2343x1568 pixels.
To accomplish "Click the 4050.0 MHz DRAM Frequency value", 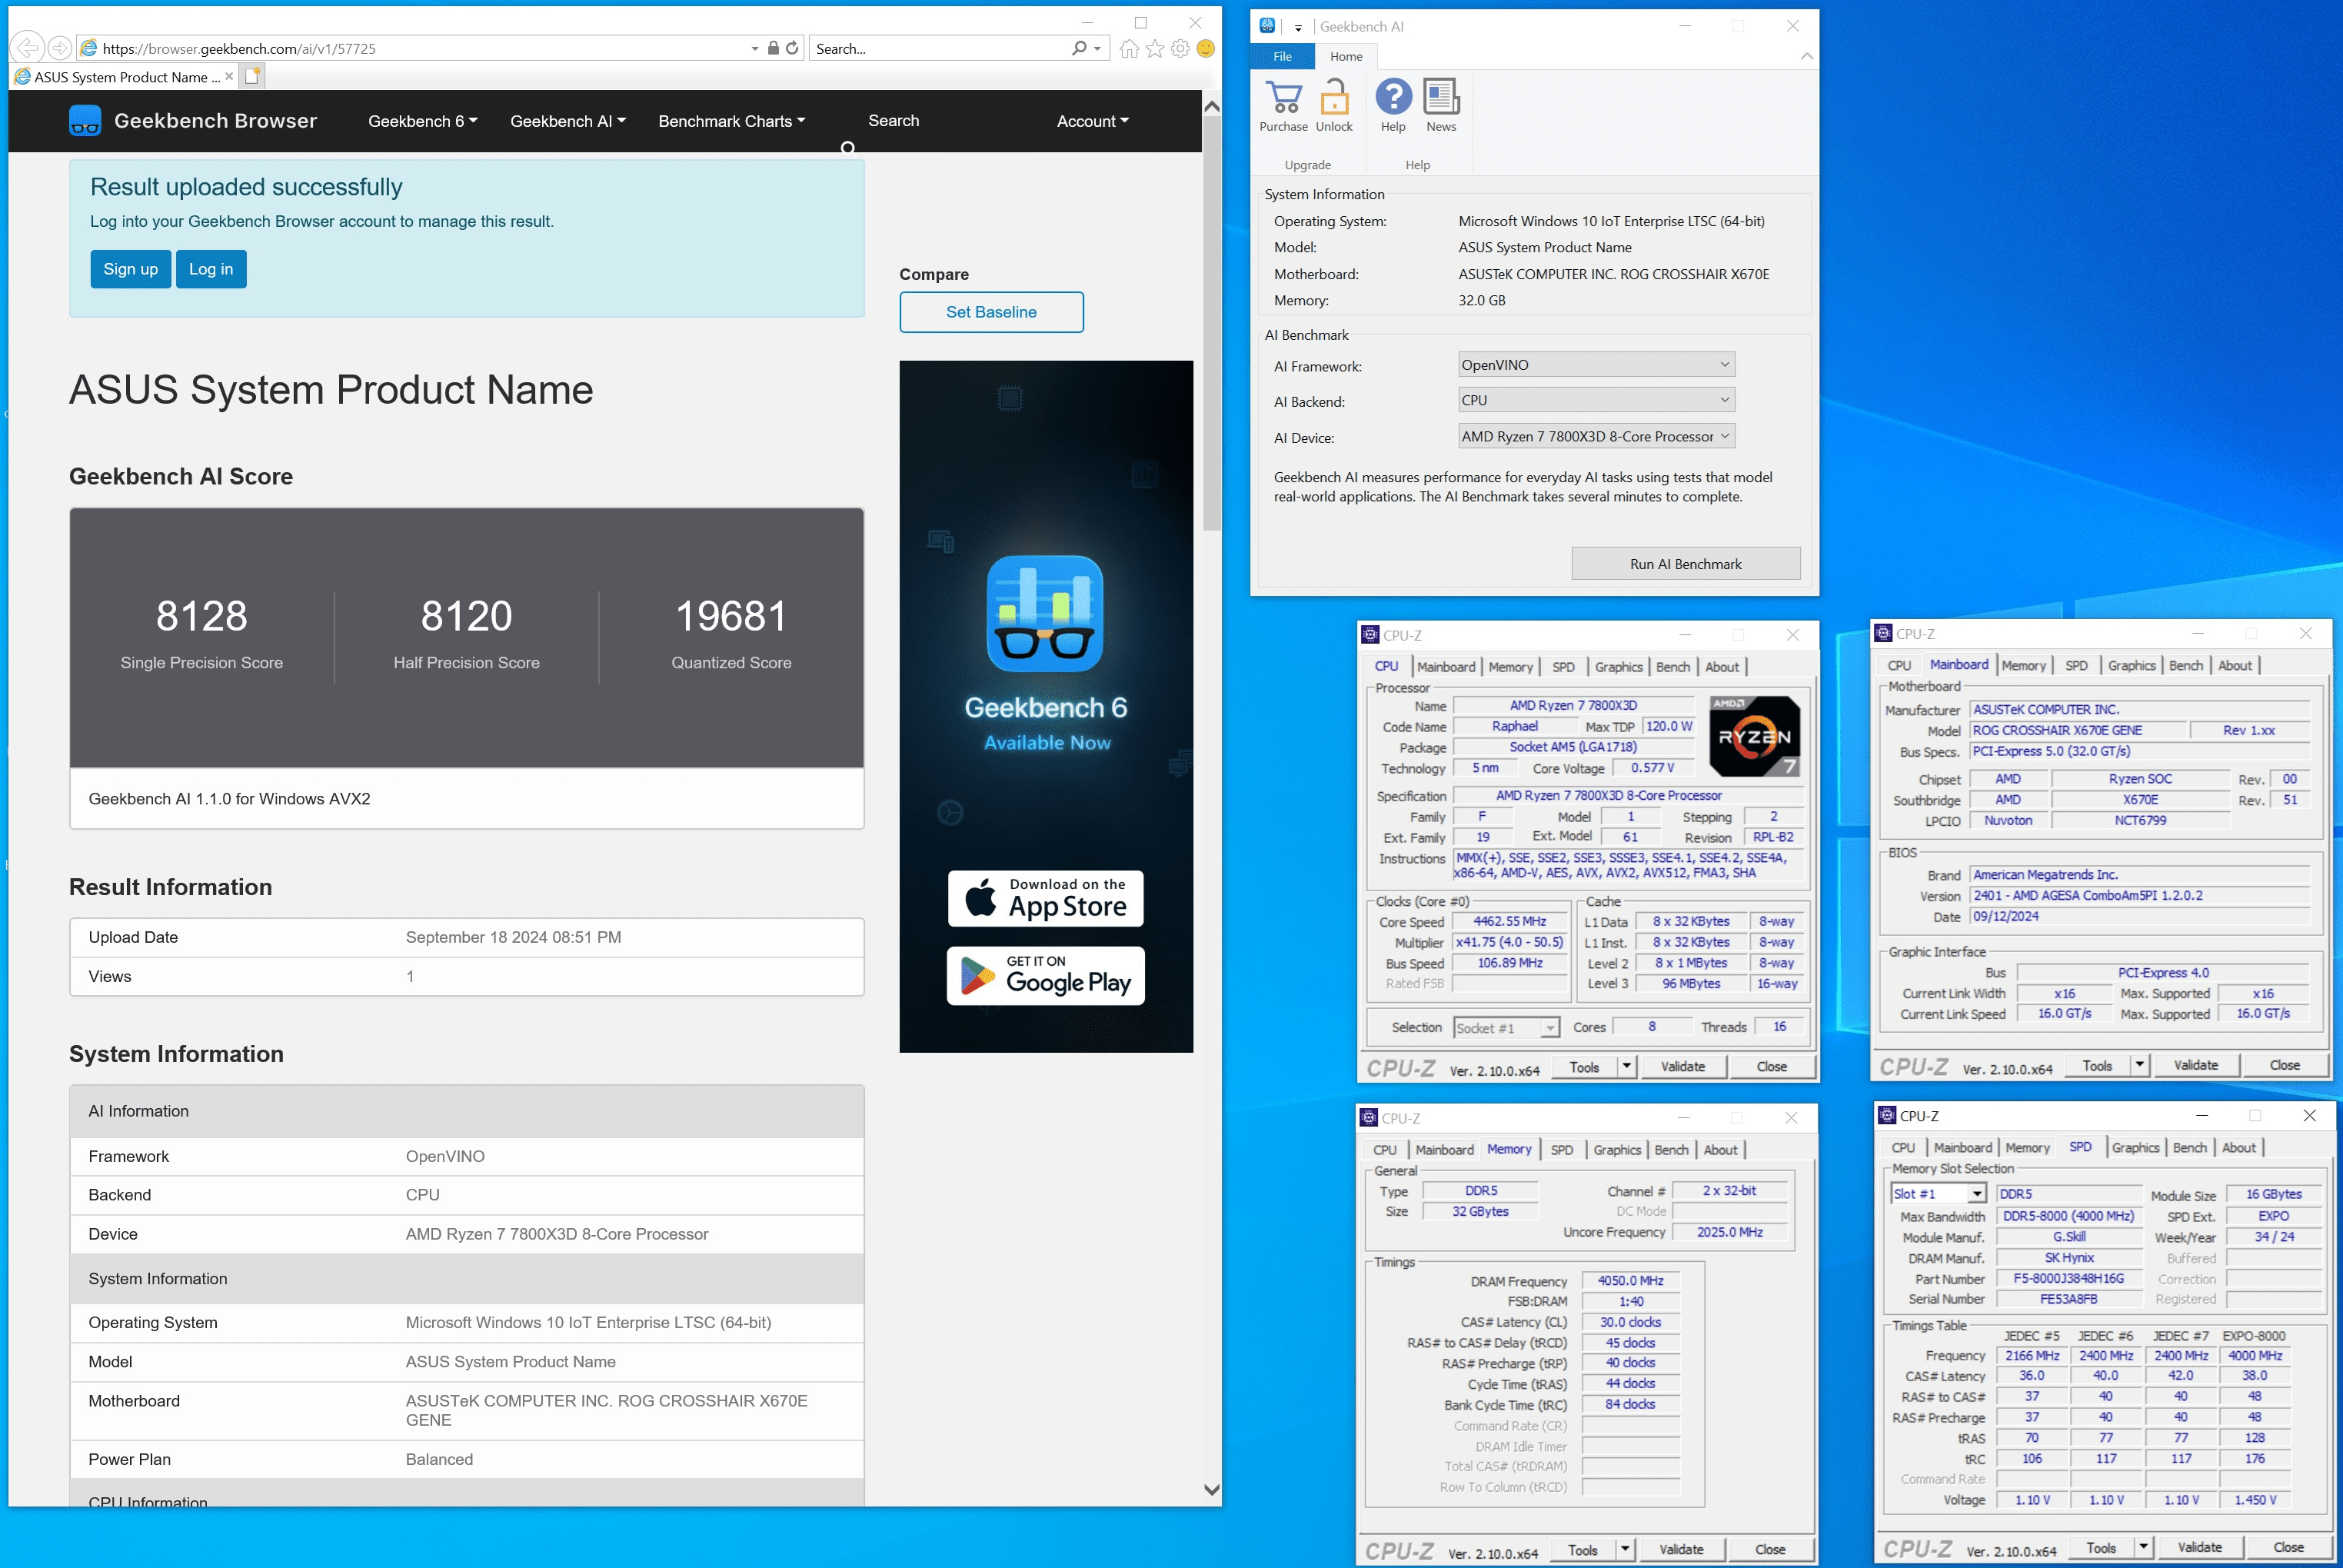I will [1630, 1280].
